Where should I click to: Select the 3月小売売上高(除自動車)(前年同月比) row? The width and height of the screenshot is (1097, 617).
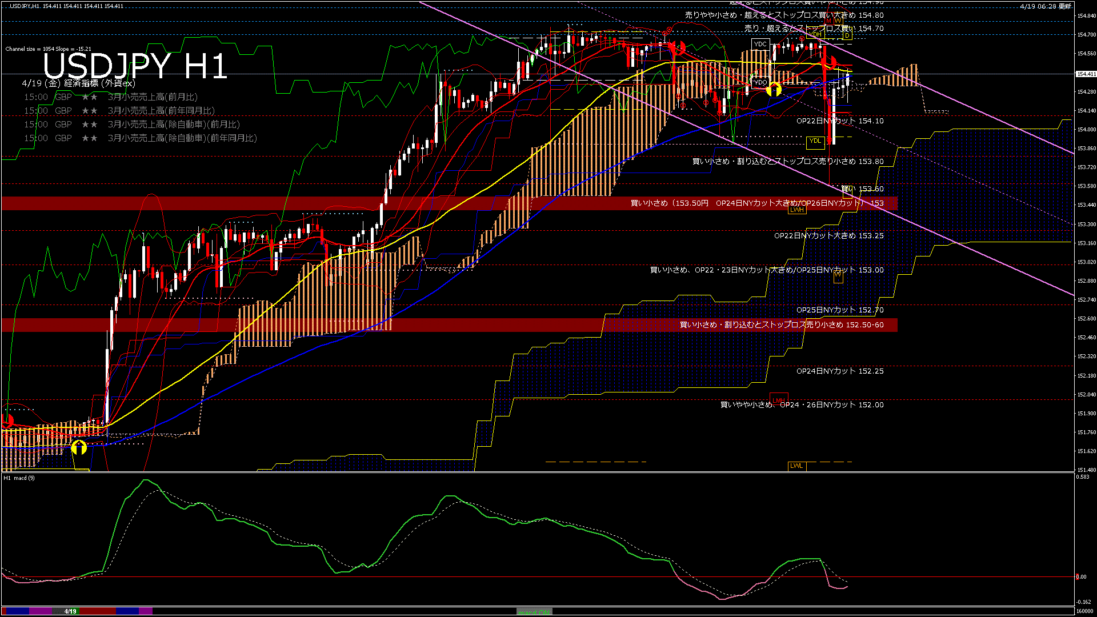(141, 138)
